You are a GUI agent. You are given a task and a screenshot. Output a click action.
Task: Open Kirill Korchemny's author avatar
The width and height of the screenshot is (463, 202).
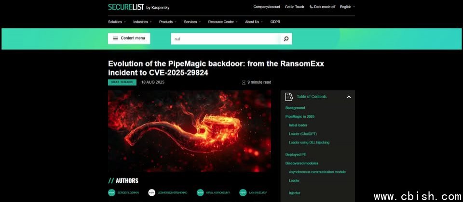201,192
